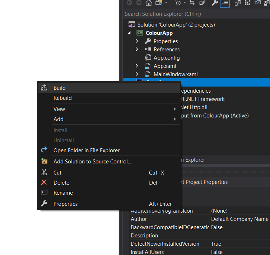Select the .NET Framework dependency row in tree
Image resolution: width=270 pixels, height=255 pixels.
click(x=203, y=99)
